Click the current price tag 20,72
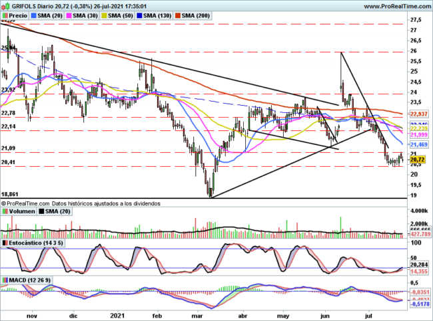The image size is (433, 321). click(418, 160)
